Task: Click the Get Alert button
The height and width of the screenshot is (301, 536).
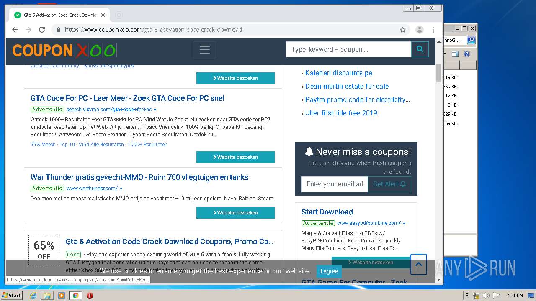Action: pyautogui.click(x=389, y=184)
